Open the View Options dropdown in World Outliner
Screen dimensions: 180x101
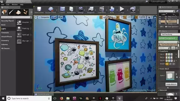coord(172,27)
